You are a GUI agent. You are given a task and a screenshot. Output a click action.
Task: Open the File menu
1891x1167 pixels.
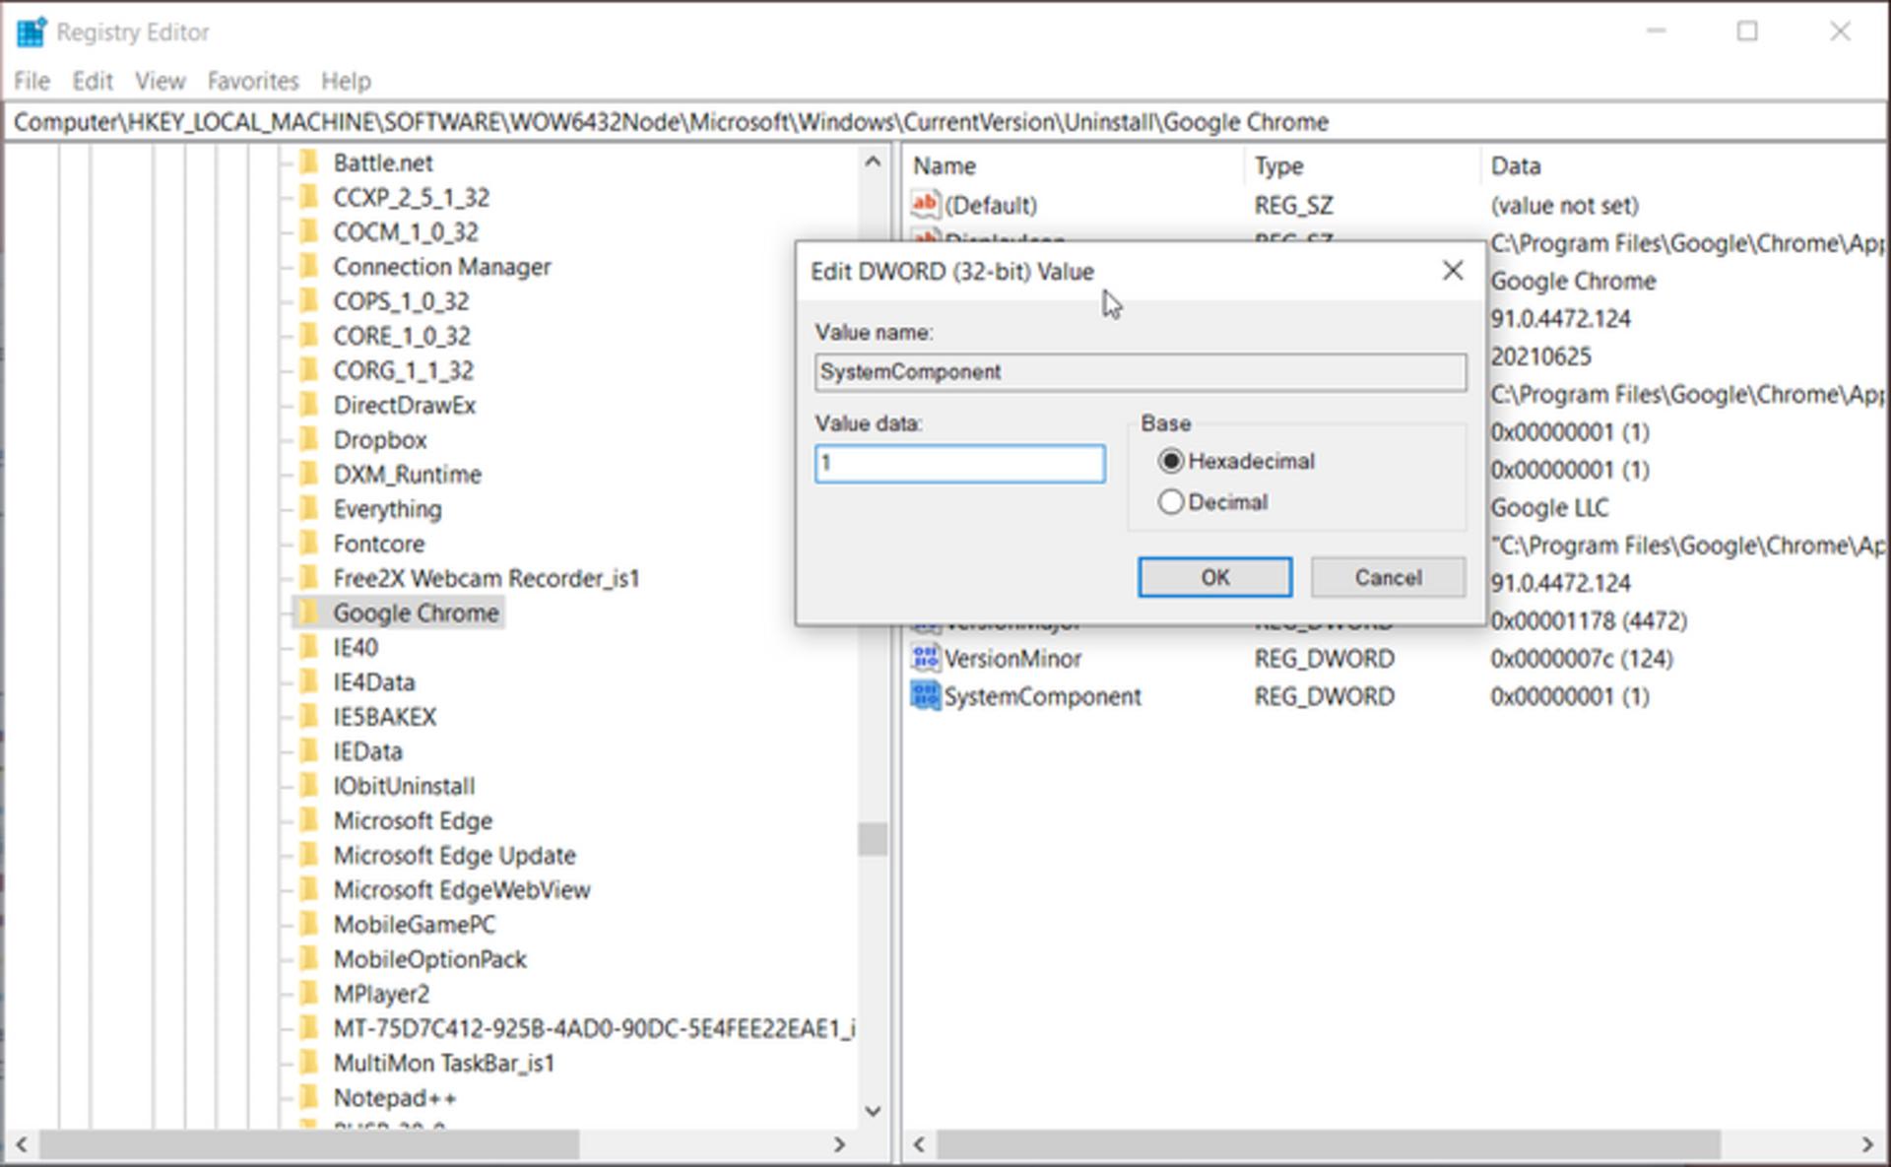pyautogui.click(x=32, y=81)
